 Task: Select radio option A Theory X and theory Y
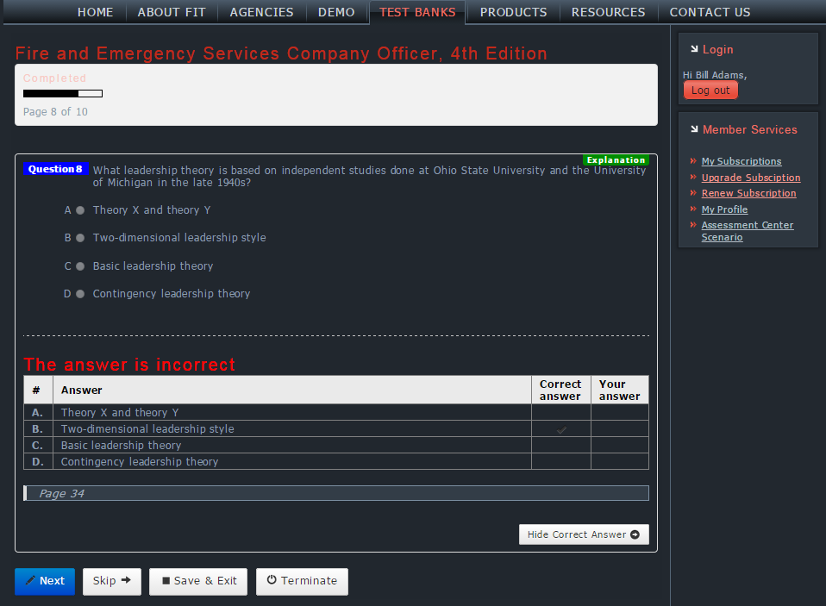[x=80, y=210]
